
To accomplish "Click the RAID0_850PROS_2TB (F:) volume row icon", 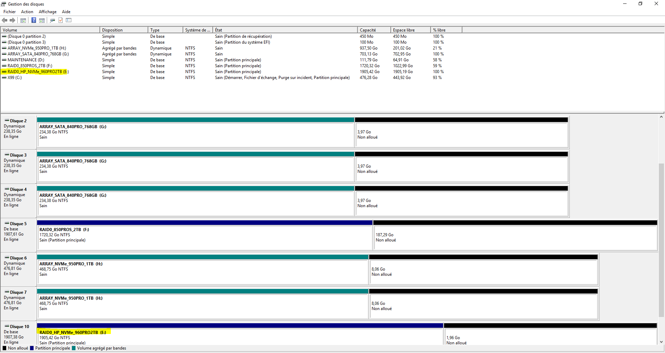I will click(x=4, y=66).
